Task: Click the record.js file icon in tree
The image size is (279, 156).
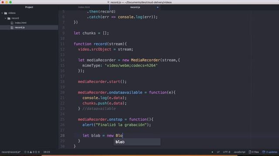Action: tap(12, 27)
